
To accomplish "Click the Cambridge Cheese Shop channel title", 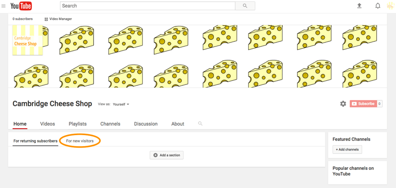I will click(52, 104).
